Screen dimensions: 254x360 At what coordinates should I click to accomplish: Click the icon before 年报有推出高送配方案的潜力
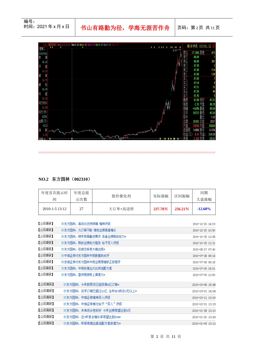(x=65, y=324)
